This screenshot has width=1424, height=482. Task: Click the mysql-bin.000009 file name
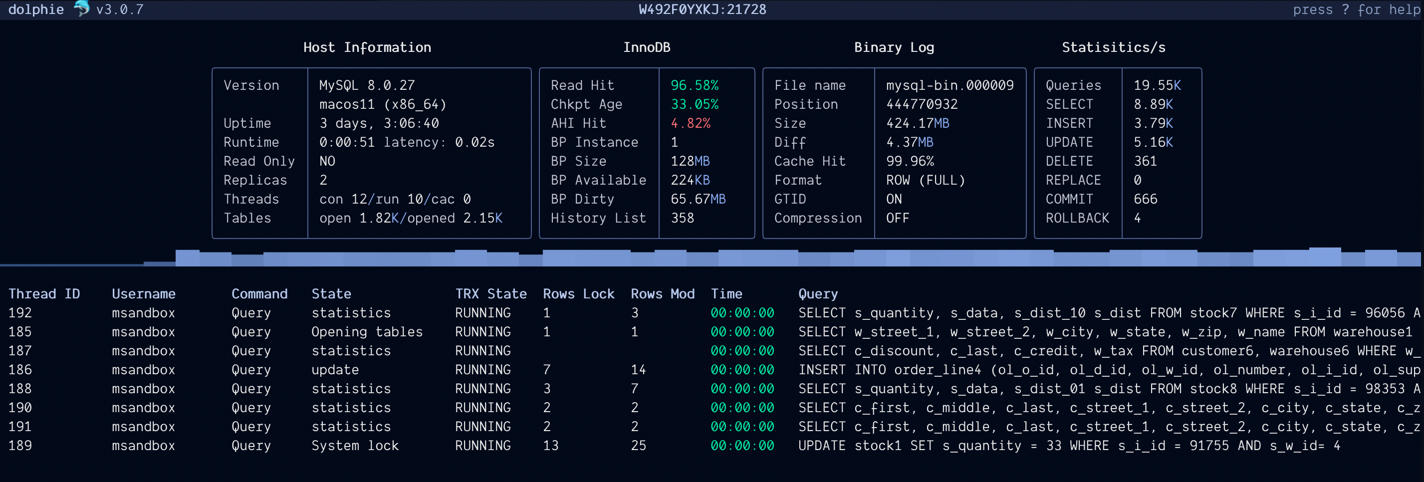[949, 85]
